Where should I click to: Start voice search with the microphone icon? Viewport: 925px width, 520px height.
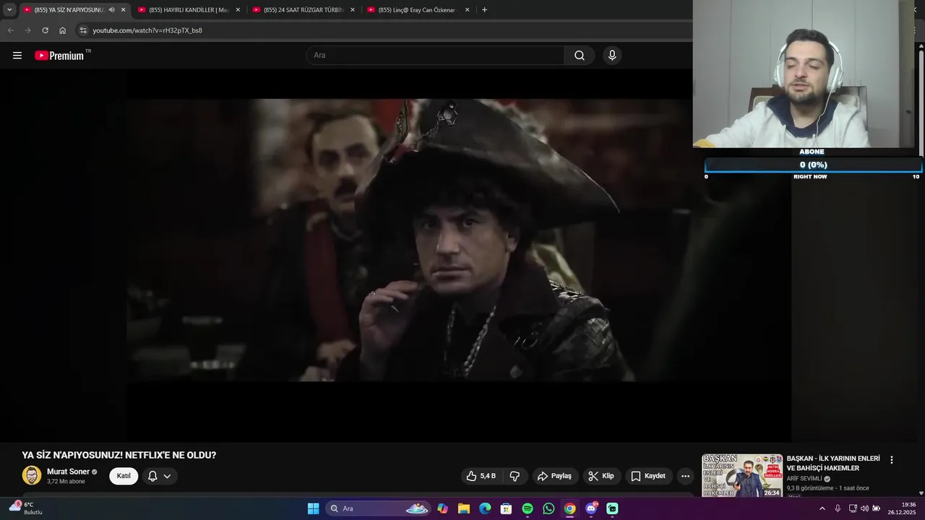(612, 56)
